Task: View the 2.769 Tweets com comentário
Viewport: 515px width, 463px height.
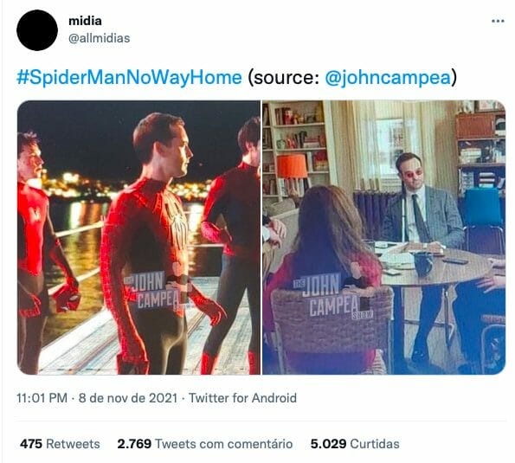Action: 205,444
